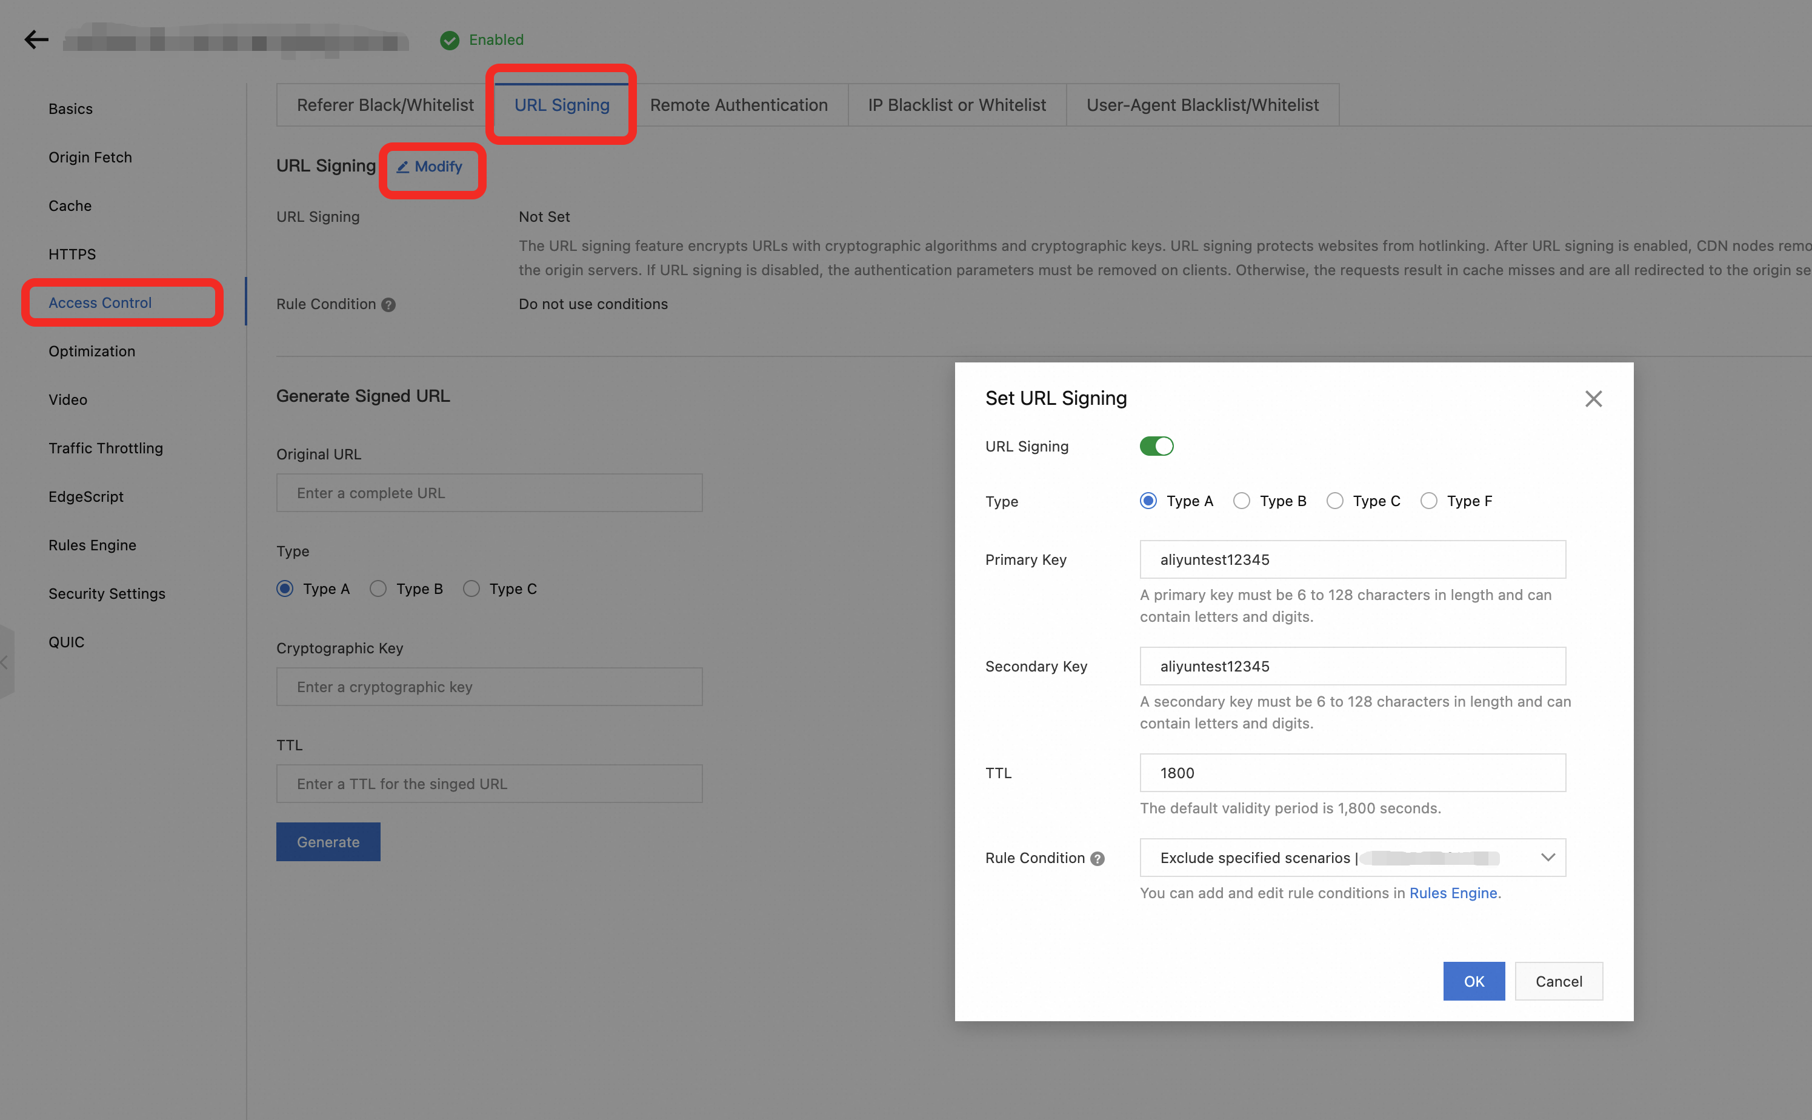Viewport: 1812px width, 1120px height.
Task: Open the Rule Condition dropdown
Action: (x=1353, y=858)
